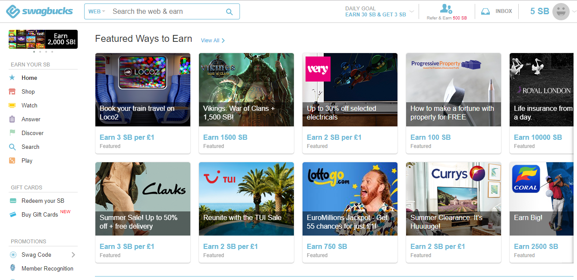577x280 pixels.
Task: Open Play in the sidebar
Action: (x=27, y=160)
